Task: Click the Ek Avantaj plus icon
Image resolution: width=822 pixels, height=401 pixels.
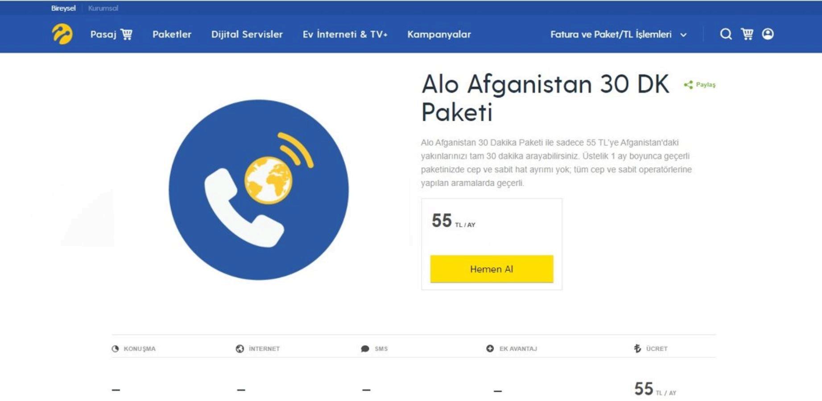Action: (x=490, y=348)
